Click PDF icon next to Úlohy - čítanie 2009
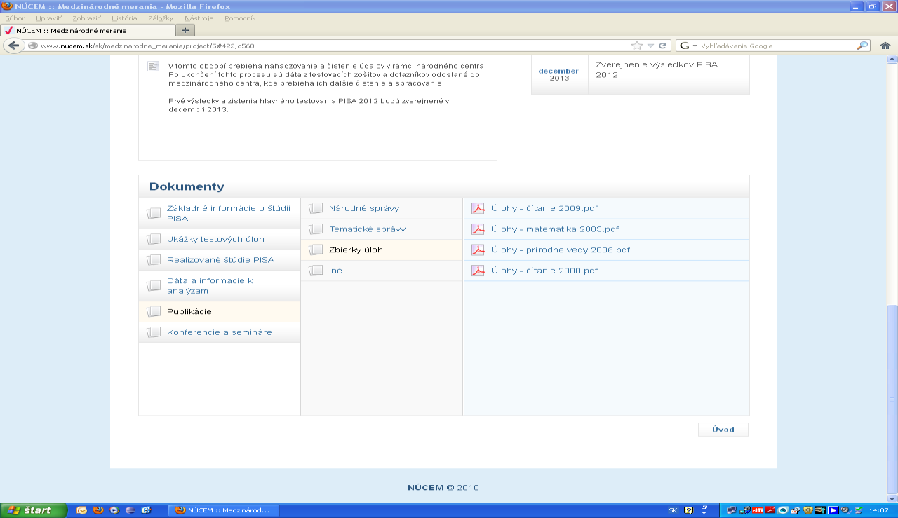 coord(478,208)
